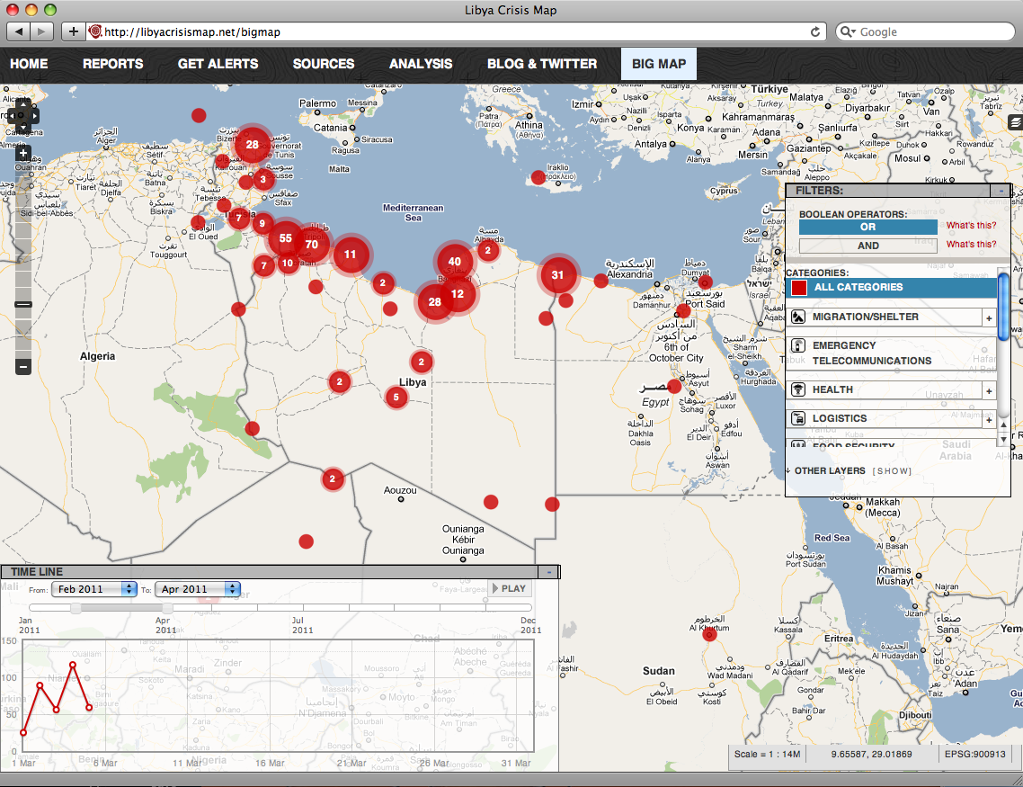Open the cluster marker labeled 5
Viewport: 1023px width, 787px height.
click(x=396, y=397)
